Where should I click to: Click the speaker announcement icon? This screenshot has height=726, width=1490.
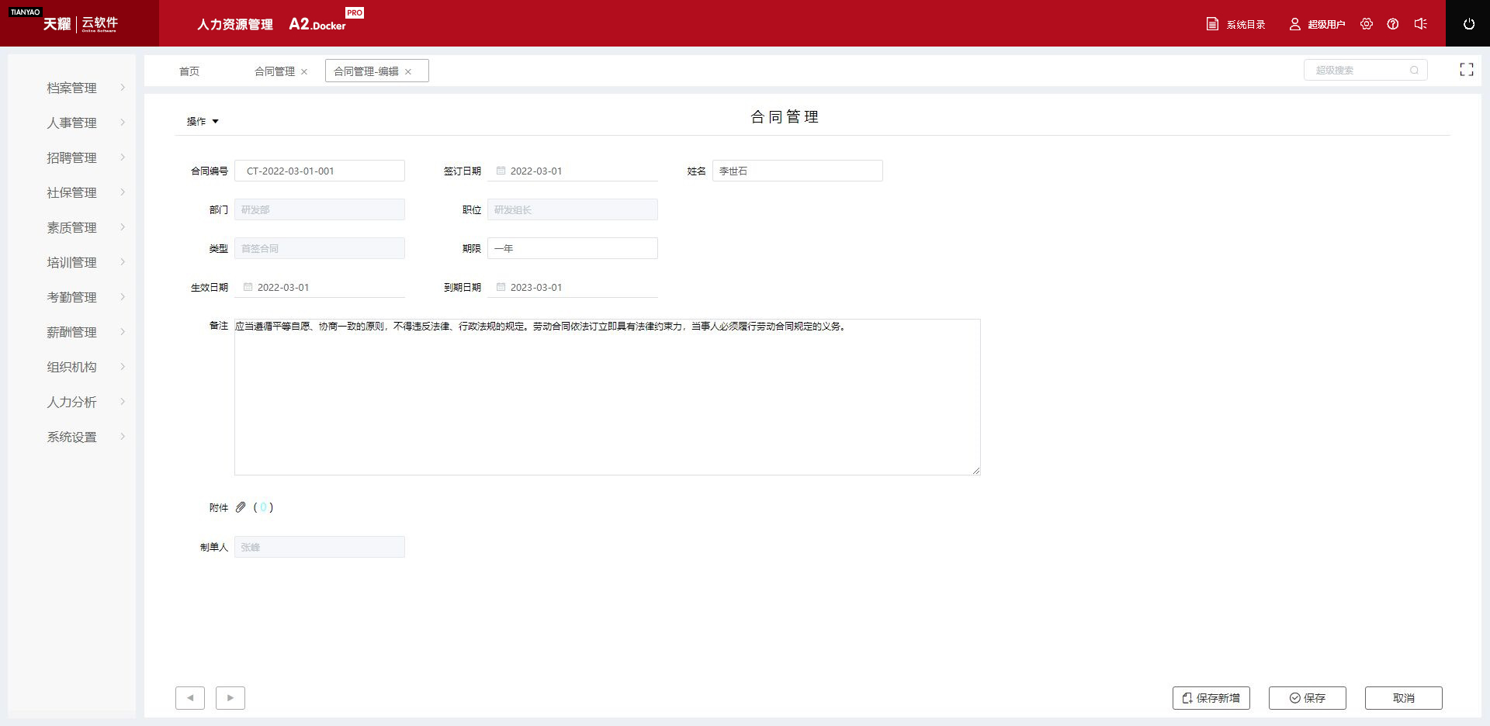(x=1420, y=24)
